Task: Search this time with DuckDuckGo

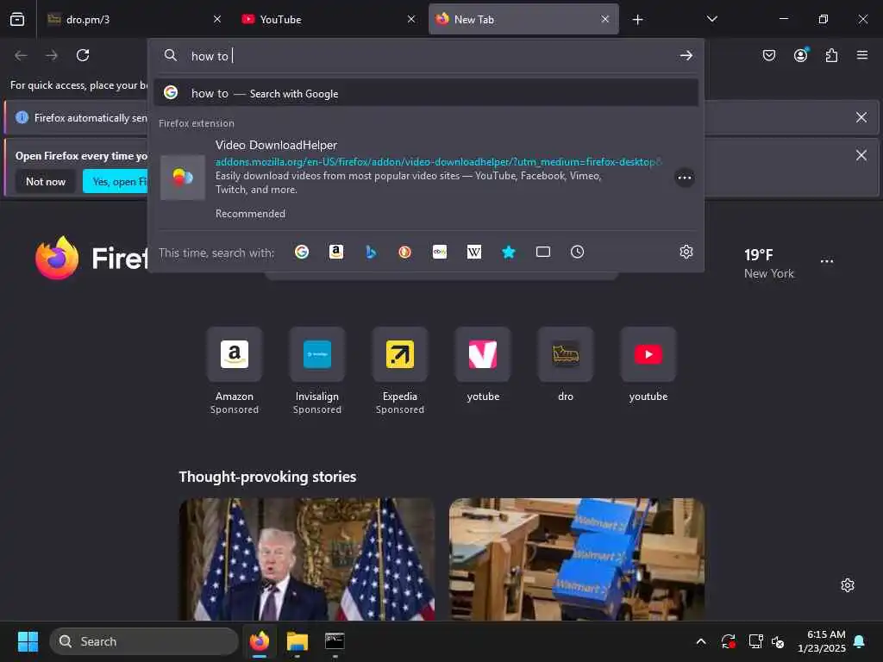Action: click(405, 252)
